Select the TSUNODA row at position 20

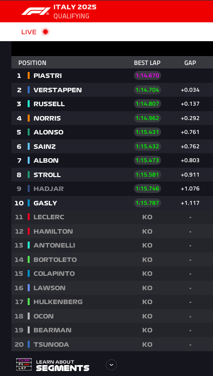tap(112, 344)
